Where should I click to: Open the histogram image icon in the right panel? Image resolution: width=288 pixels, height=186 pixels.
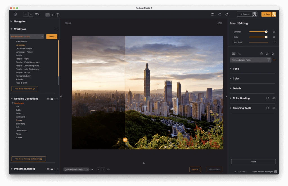point(234,54)
